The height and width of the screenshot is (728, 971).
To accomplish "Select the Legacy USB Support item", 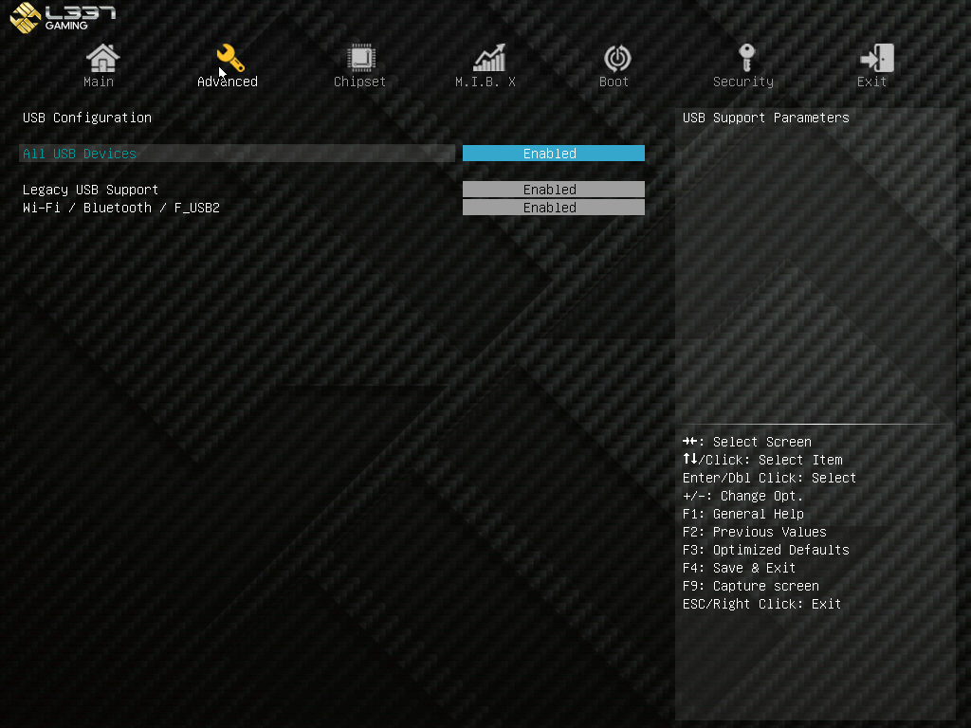I will 90,190.
